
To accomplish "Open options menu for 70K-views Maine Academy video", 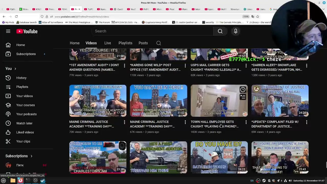I will [124, 122].
